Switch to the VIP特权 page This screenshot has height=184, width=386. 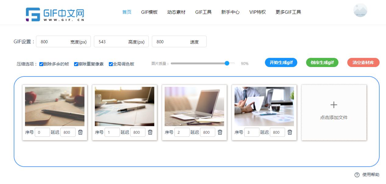[257, 12]
